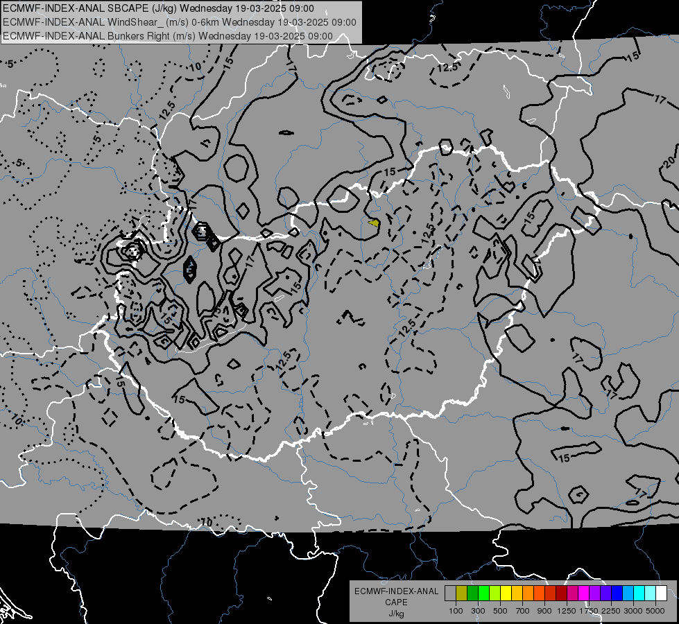Screen dimensions: 679x624
Task: Click the 2250 legend value
Action: 611,611
